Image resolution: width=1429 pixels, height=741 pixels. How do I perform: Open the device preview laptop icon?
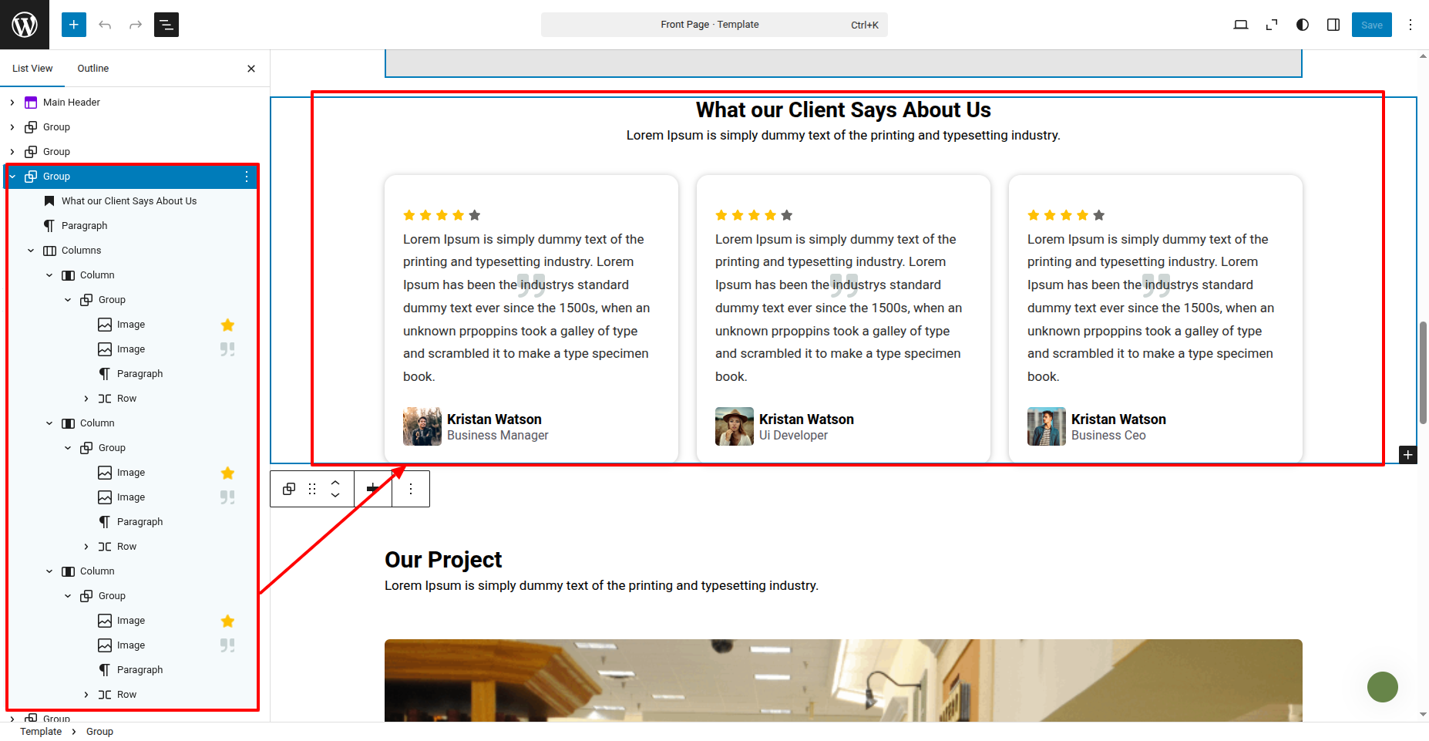1241,25
